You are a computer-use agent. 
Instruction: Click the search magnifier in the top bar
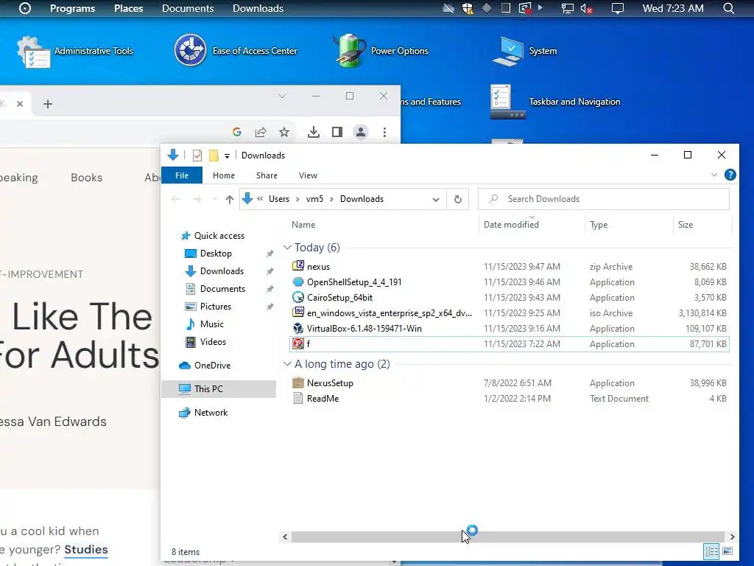pyautogui.click(x=728, y=8)
